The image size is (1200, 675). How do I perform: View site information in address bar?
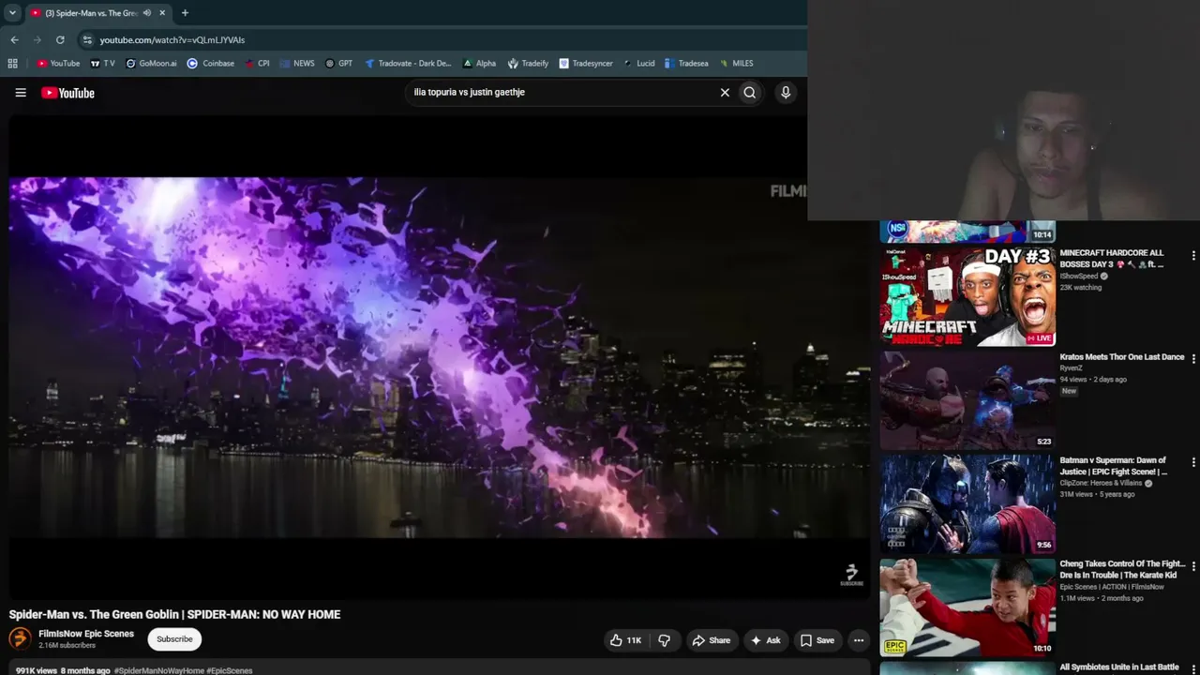pos(87,39)
